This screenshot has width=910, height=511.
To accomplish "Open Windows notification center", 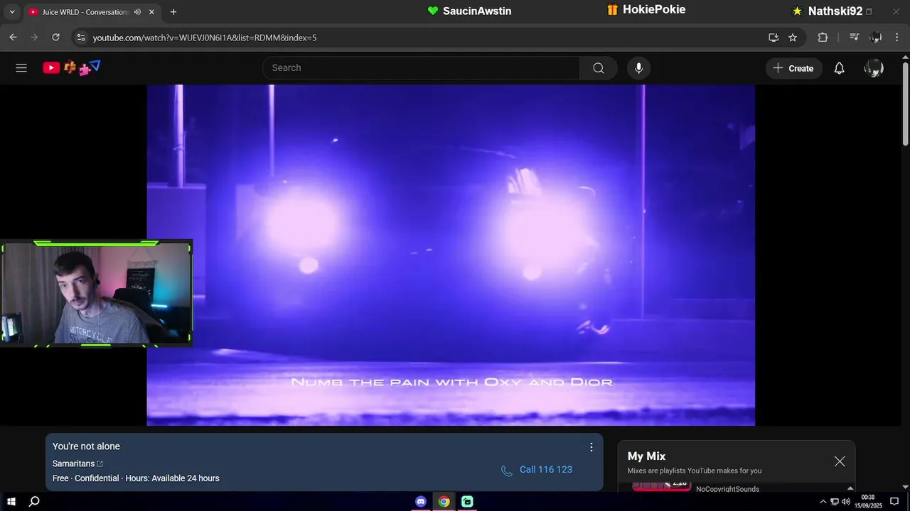I will click(x=894, y=502).
